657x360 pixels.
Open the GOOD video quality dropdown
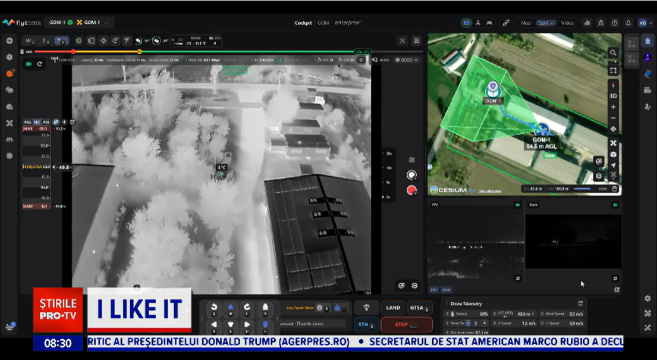[x=407, y=60]
